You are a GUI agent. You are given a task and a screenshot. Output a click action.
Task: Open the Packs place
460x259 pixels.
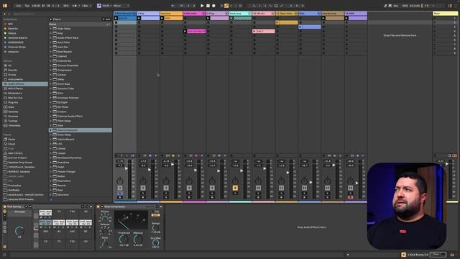click(x=11, y=139)
